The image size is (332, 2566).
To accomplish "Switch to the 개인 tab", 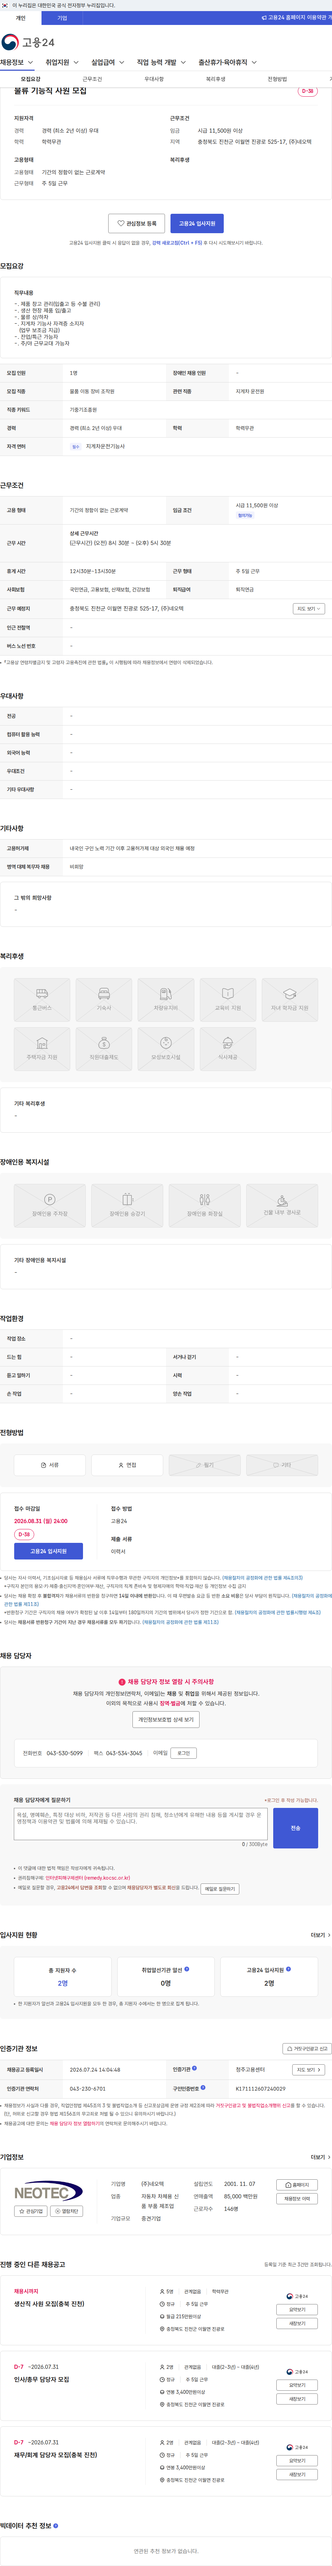I will tap(21, 18).
